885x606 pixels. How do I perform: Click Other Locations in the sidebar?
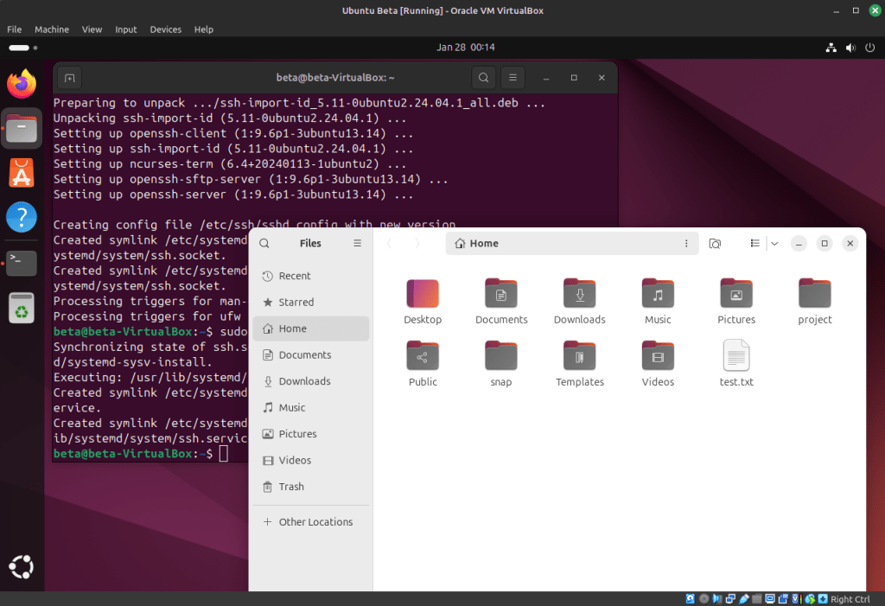click(x=315, y=522)
